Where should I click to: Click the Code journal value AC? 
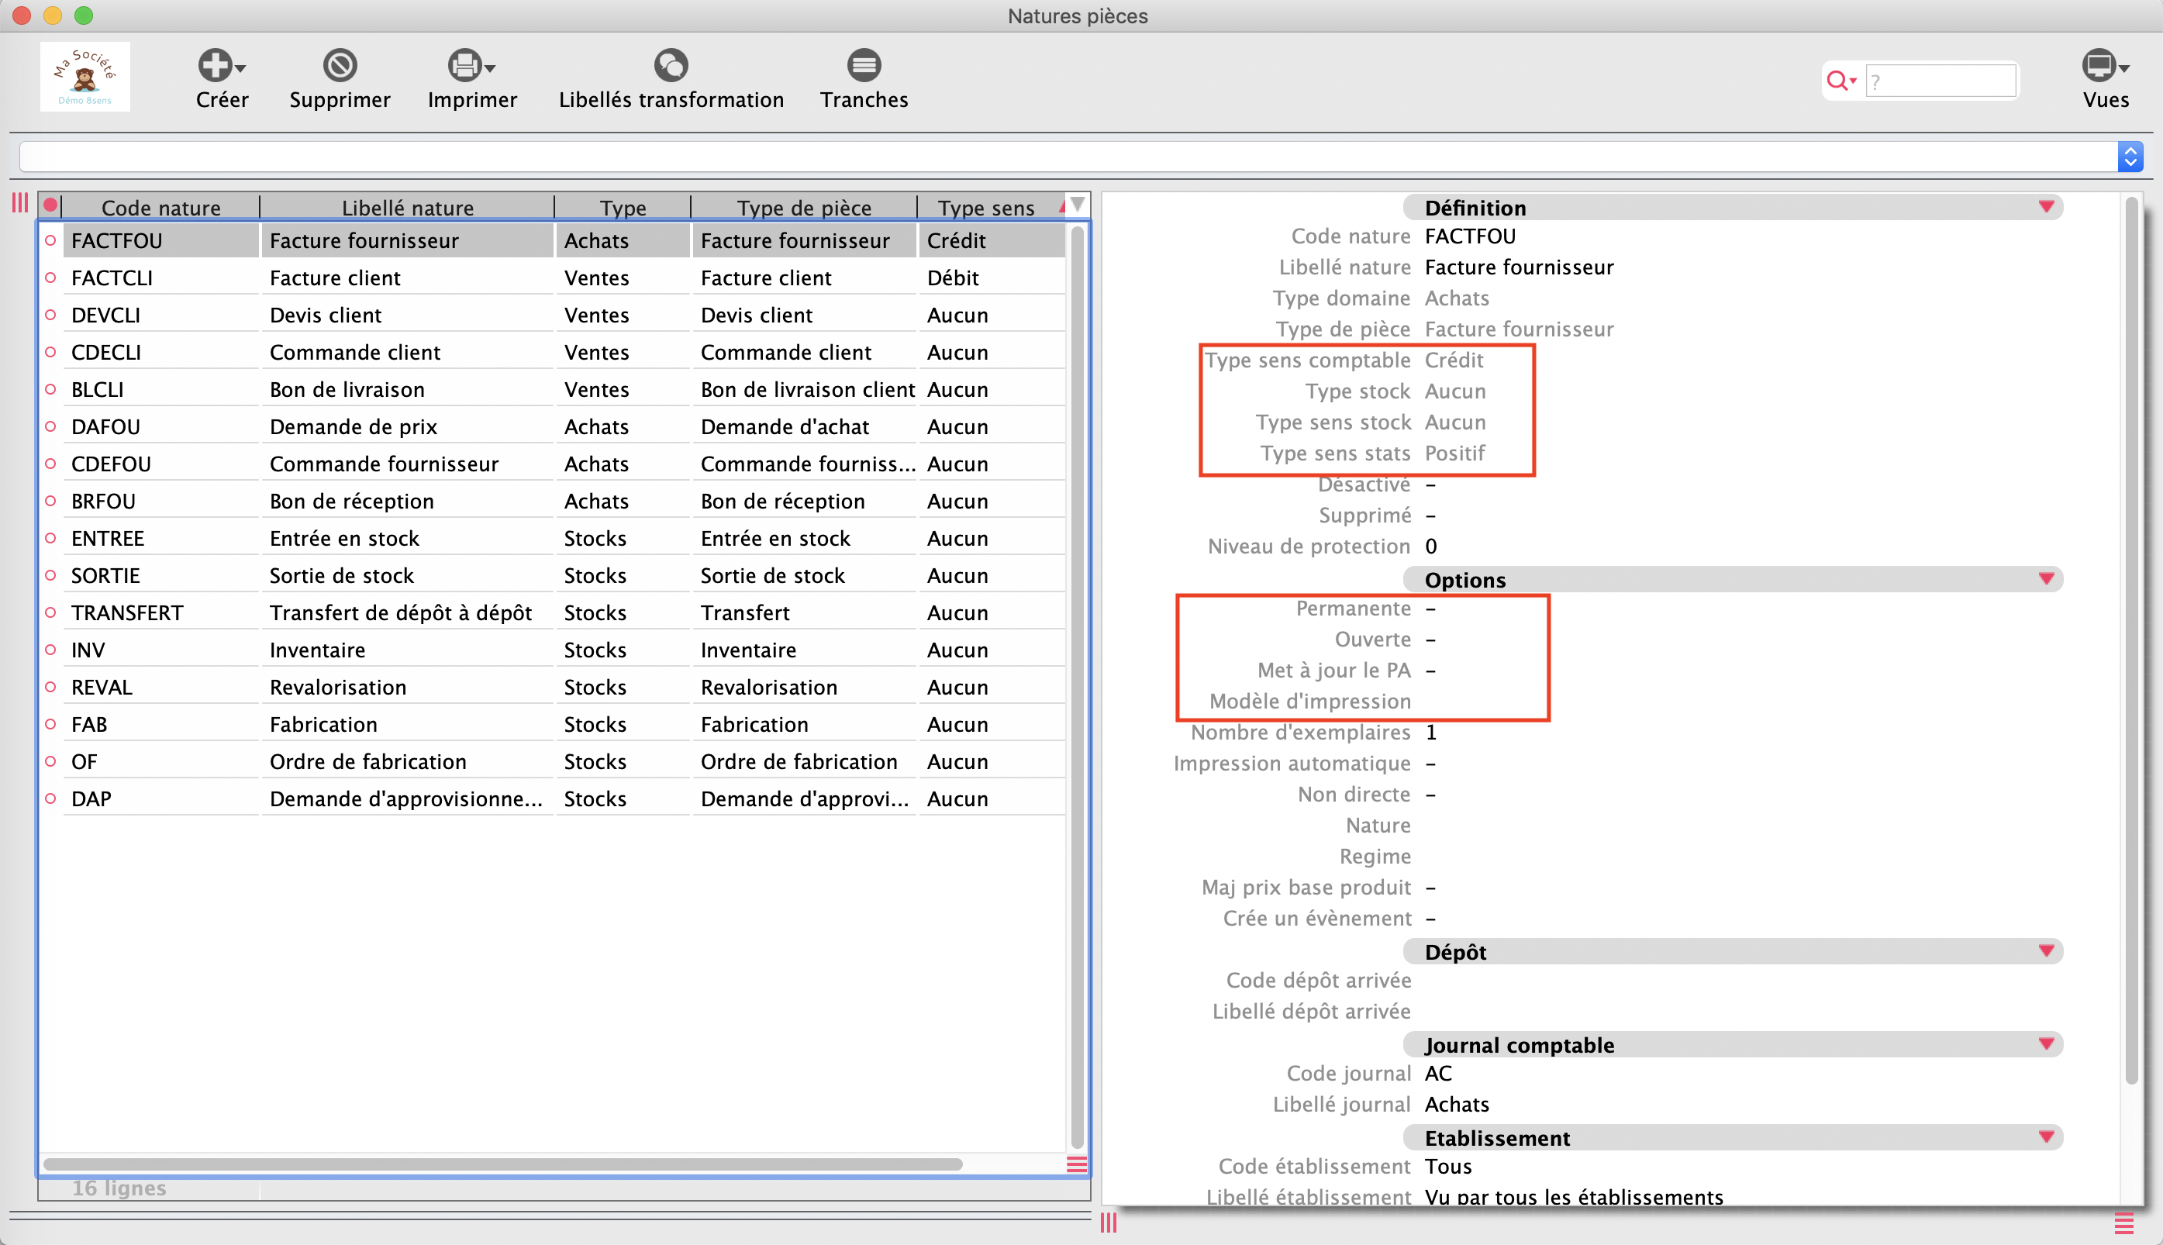coord(1438,1073)
